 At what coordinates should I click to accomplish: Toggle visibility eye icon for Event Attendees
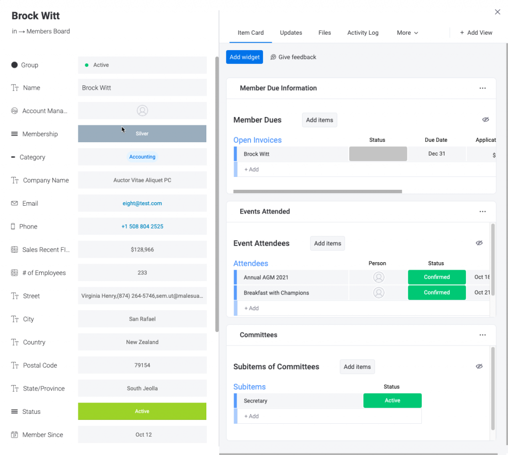point(479,243)
